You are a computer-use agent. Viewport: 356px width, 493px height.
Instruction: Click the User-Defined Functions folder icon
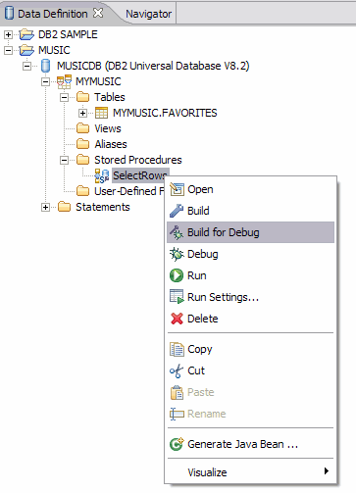click(82, 191)
